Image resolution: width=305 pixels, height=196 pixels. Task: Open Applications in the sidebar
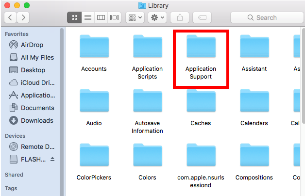pos(32,96)
